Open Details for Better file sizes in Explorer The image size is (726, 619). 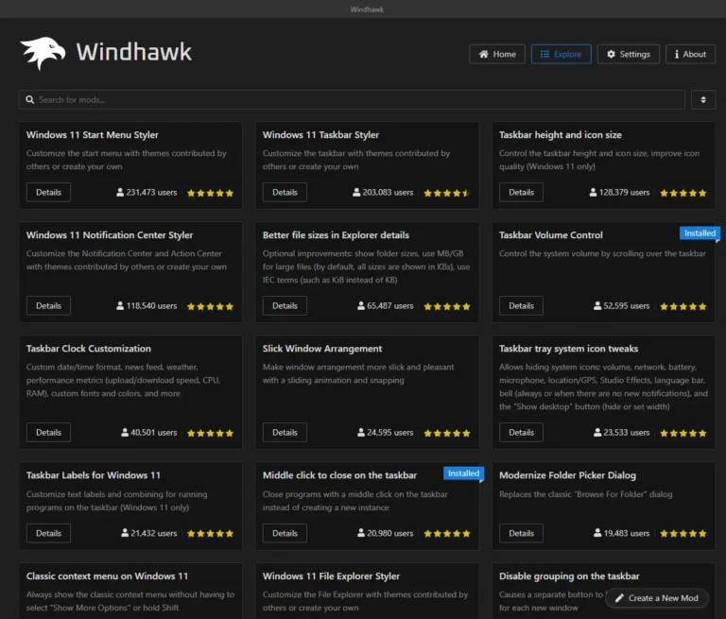click(285, 305)
